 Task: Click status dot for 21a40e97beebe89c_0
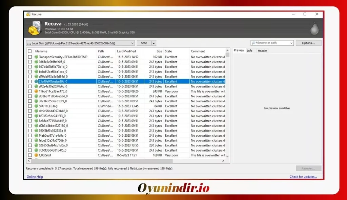click(x=36, y=81)
